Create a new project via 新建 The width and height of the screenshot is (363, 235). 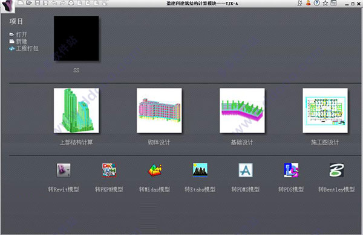click(18, 42)
